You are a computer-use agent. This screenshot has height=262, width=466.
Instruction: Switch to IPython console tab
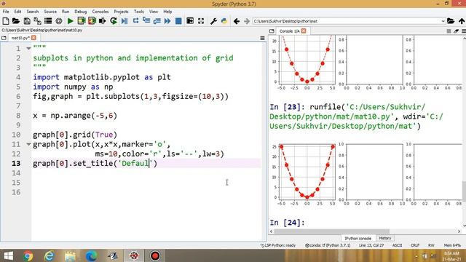[x=358, y=238]
